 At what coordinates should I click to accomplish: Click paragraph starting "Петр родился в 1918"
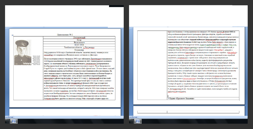click(x=76, y=54)
